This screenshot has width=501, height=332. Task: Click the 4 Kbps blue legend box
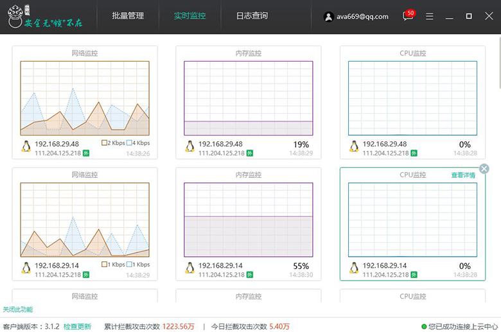129,143
